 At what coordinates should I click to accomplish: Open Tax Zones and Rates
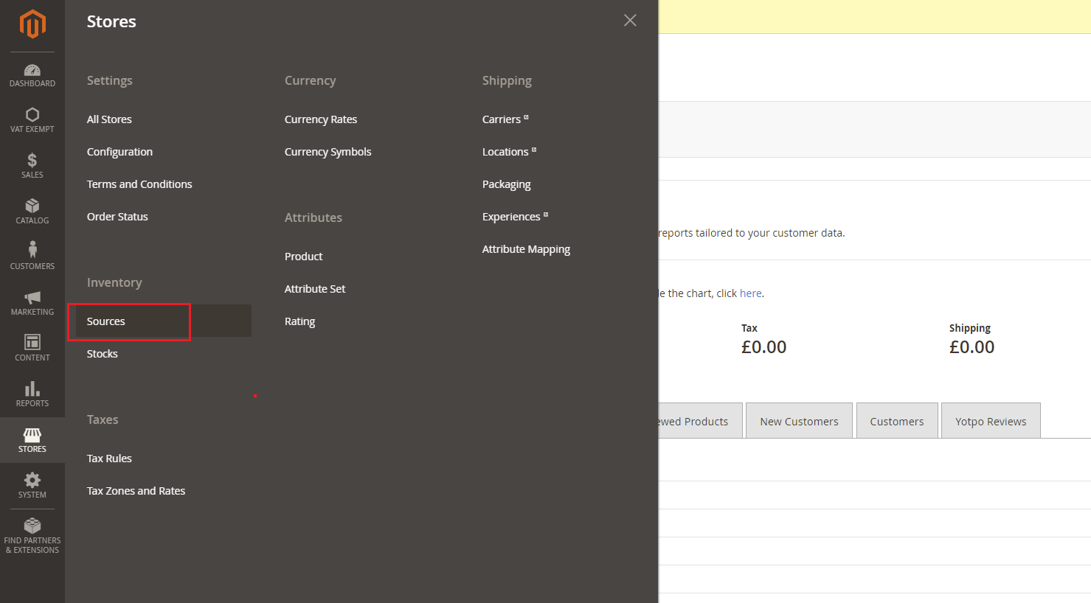[x=136, y=491]
